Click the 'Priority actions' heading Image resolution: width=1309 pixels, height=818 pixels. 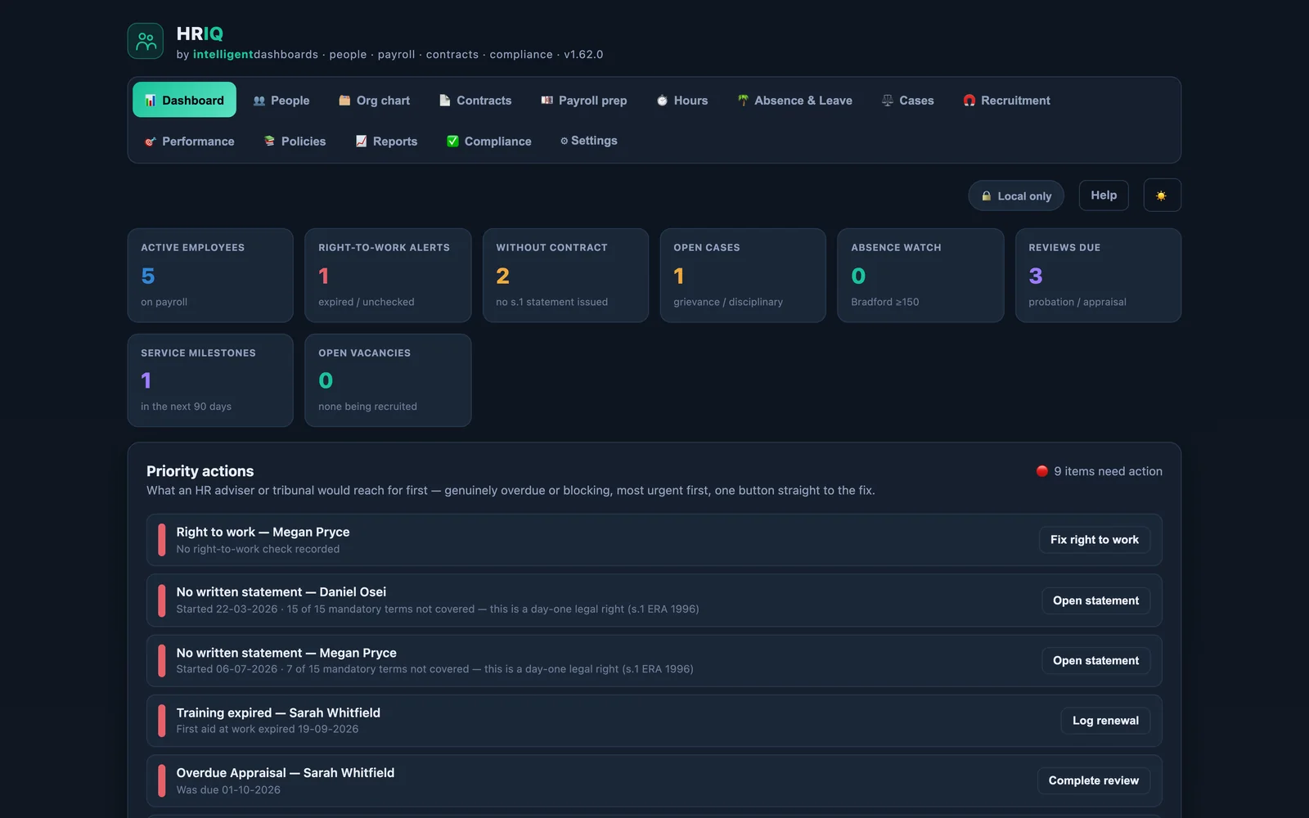click(x=200, y=471)
